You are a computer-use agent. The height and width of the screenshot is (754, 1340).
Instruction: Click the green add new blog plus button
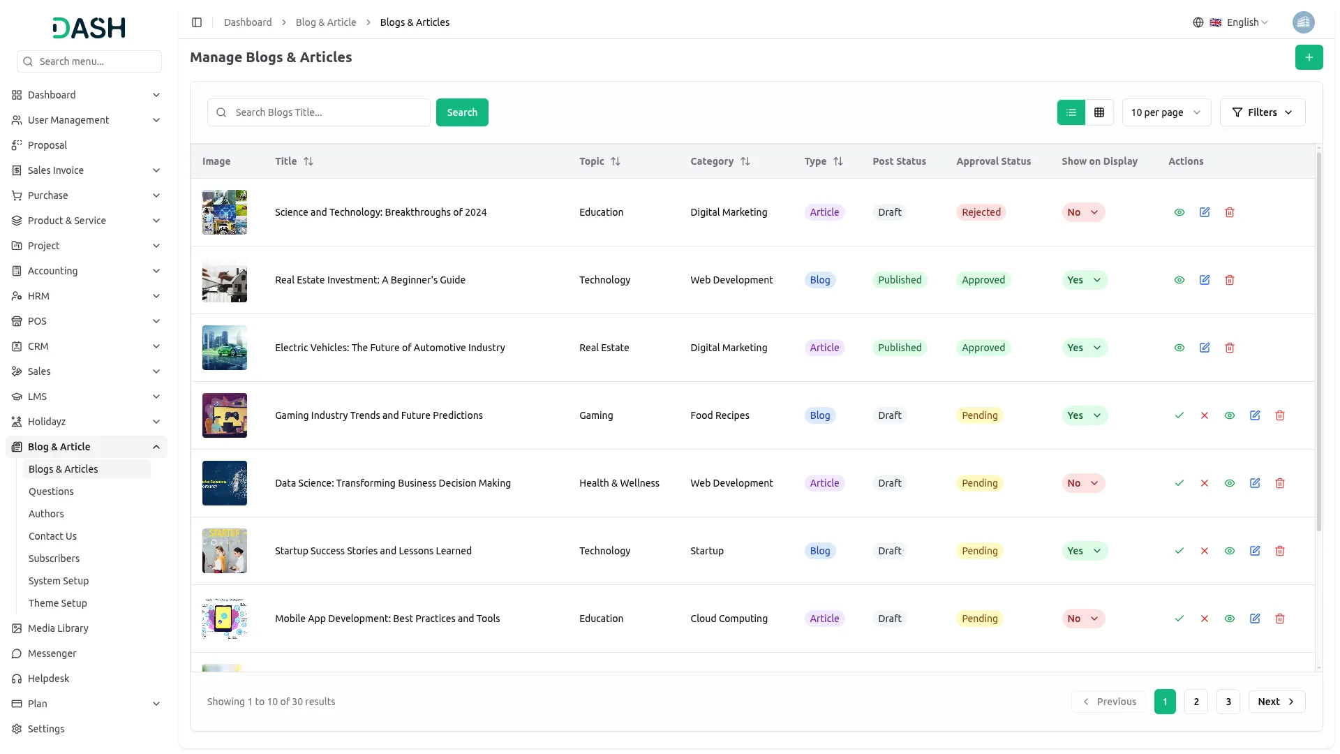pos(1309,57)
